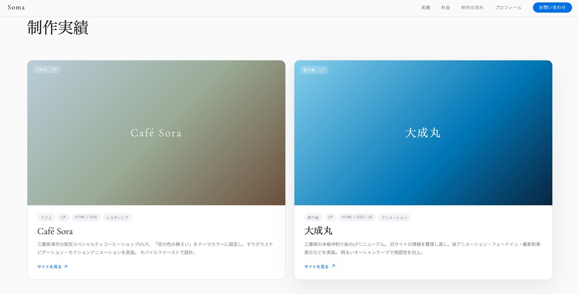Open the Café Sora preview image
579x294 pixels.
pyautogui.click(x=156, y=133)
